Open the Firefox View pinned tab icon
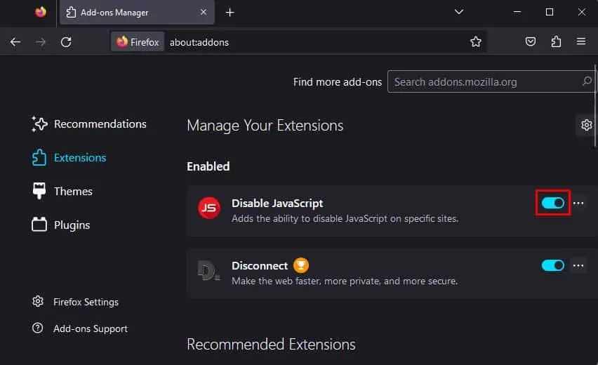Image resolution: width=598 pixels, height=365 pixels. 41,12
